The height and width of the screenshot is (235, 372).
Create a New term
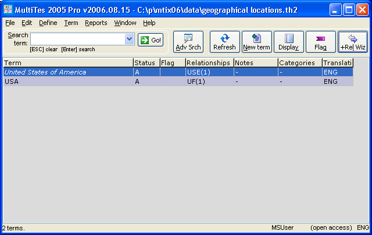257,42
